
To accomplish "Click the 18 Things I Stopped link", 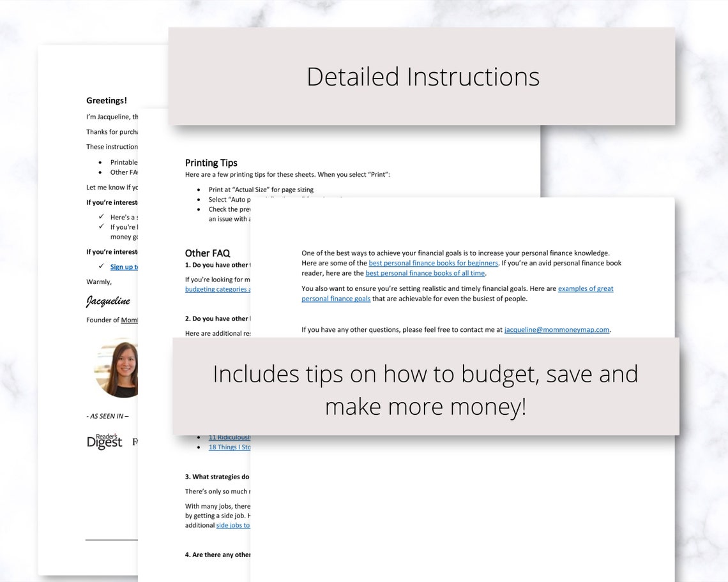I will 229,447.
